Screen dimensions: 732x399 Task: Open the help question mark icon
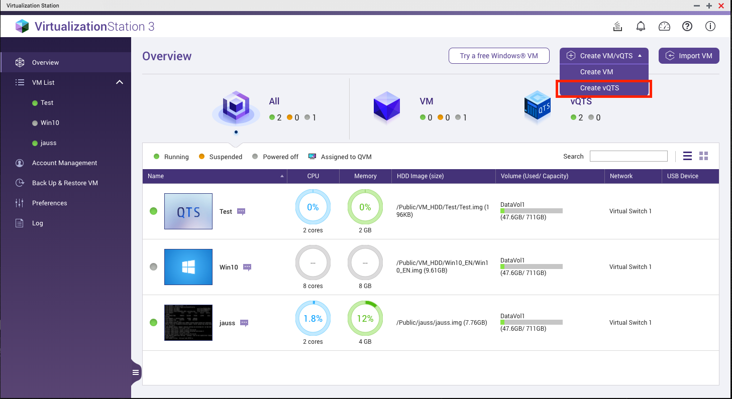687,27
